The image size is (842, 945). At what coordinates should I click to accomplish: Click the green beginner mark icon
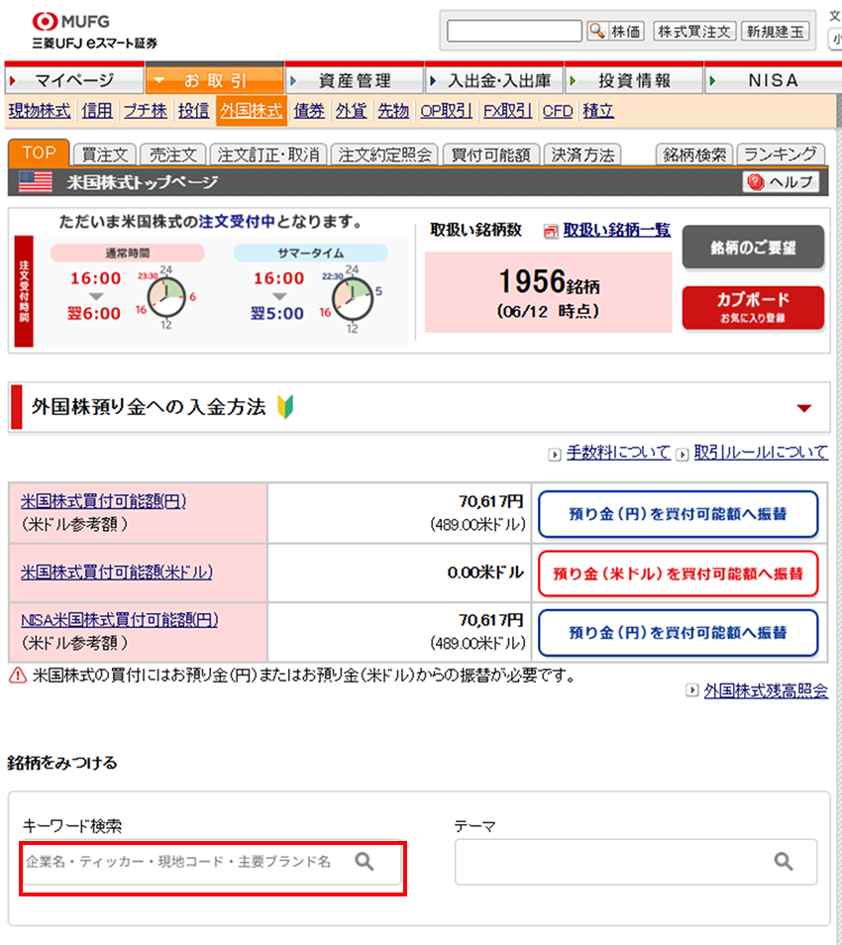(285, 406)
